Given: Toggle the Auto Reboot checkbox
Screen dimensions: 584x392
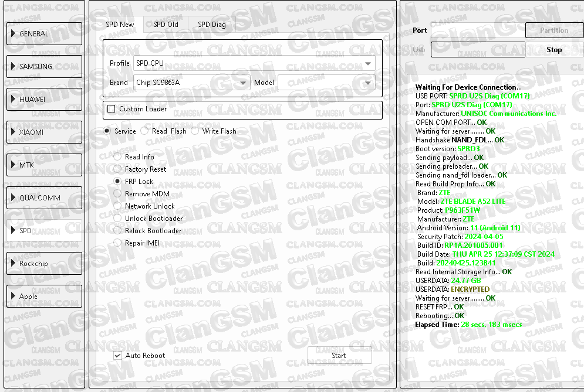Looking at the screenshot, I should [118, 356].
